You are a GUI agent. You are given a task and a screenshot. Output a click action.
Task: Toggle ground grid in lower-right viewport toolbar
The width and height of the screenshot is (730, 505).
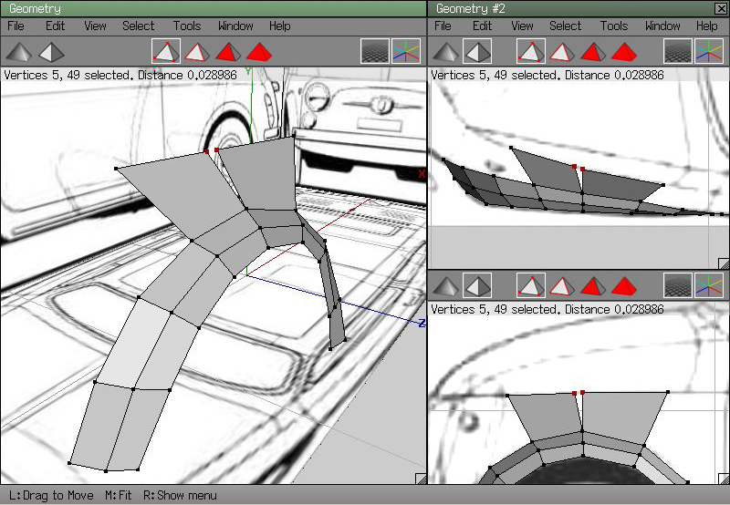pyautogui.click(x=677, y=285)
